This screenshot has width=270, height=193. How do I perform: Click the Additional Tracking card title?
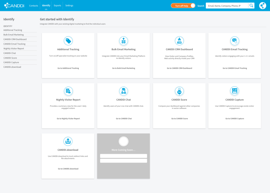click(68, 49)
